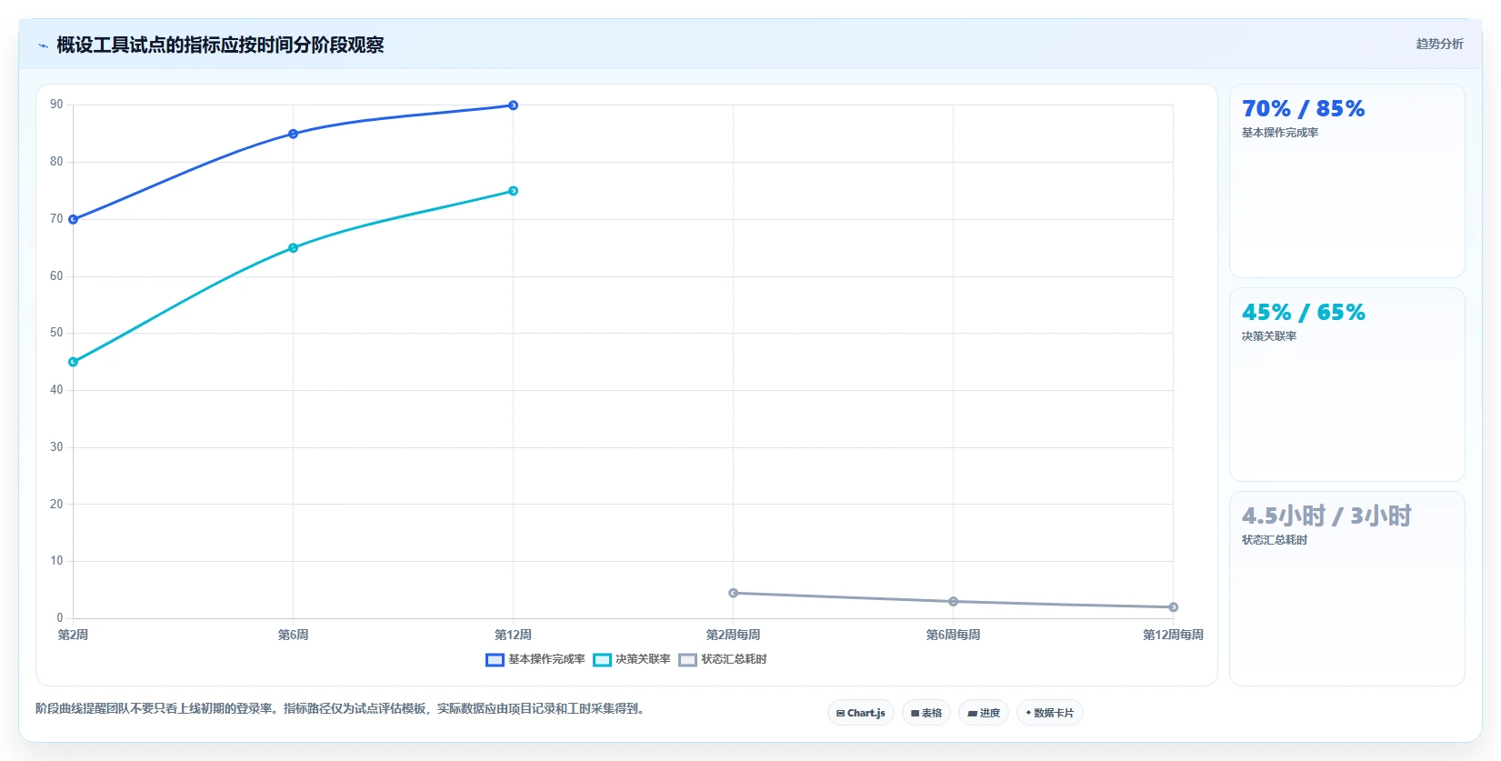Click the 第12周每周 axis label
The width and height of the screenshot is (1501, 761).
[x=1173, y=635]
